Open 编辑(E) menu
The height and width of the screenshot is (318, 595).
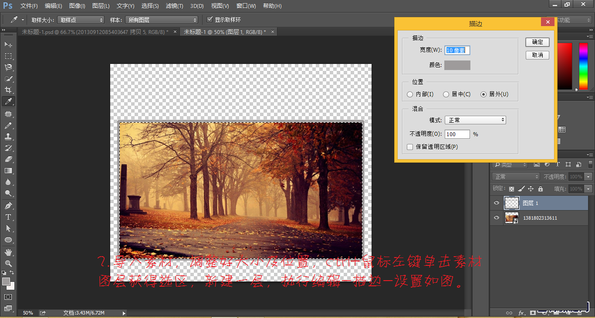pos(53,6)
